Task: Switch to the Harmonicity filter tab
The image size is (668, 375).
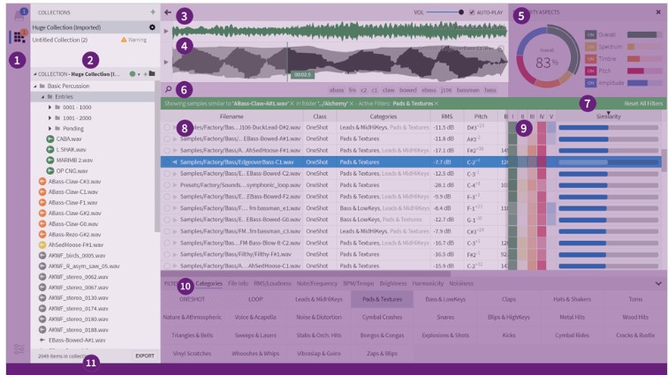Action: 428,283
